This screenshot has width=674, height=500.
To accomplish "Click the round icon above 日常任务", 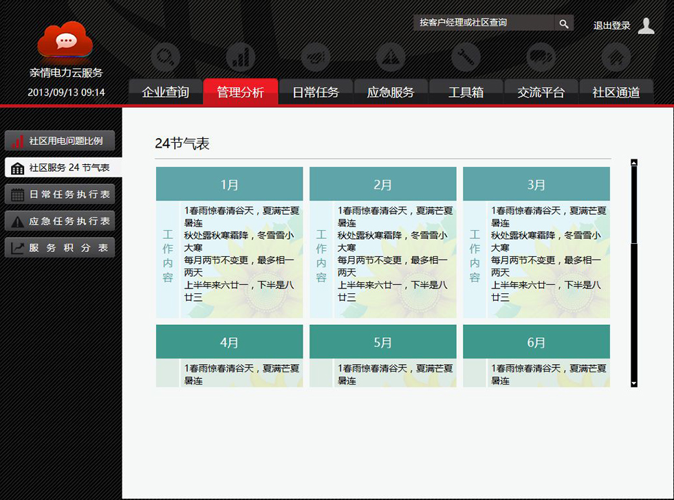I will (x=316, y=57).
